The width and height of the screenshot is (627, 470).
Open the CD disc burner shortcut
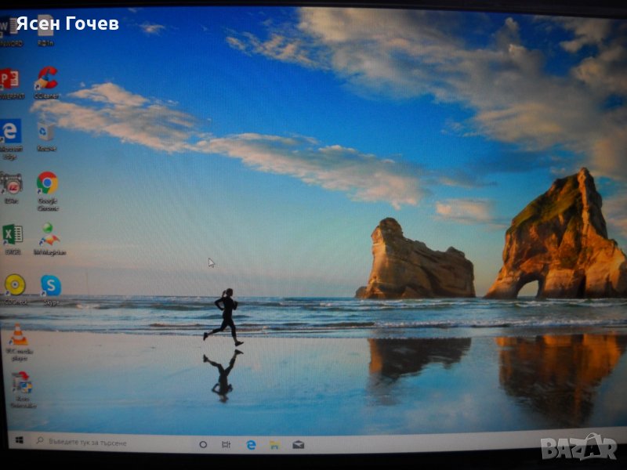(x=14, y=285)
